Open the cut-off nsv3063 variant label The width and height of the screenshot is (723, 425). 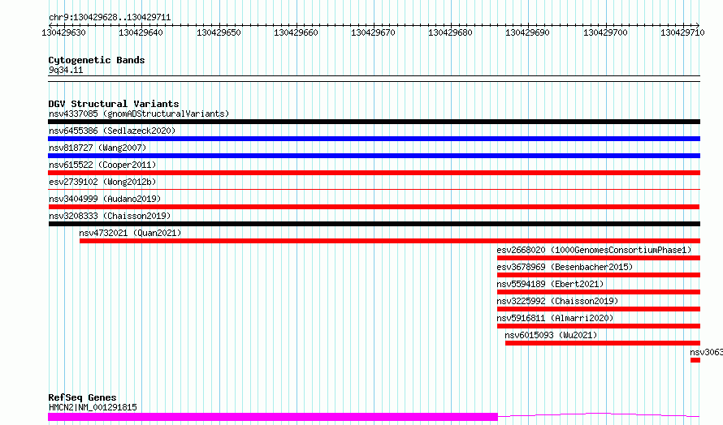[707, 352]
